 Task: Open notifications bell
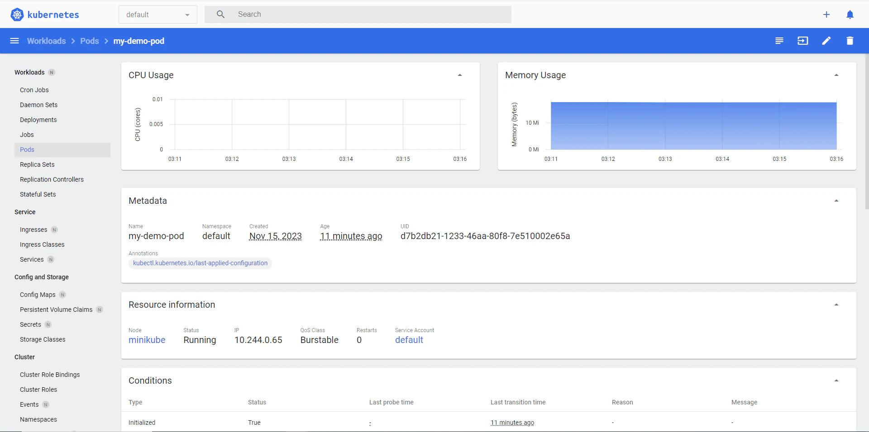[850, 14]
